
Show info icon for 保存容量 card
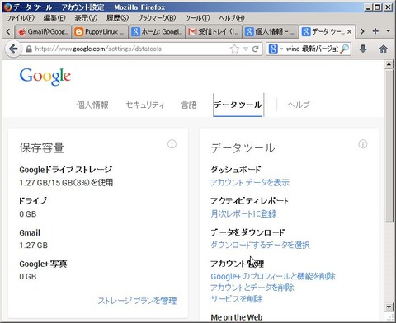[x=172, y=144]
